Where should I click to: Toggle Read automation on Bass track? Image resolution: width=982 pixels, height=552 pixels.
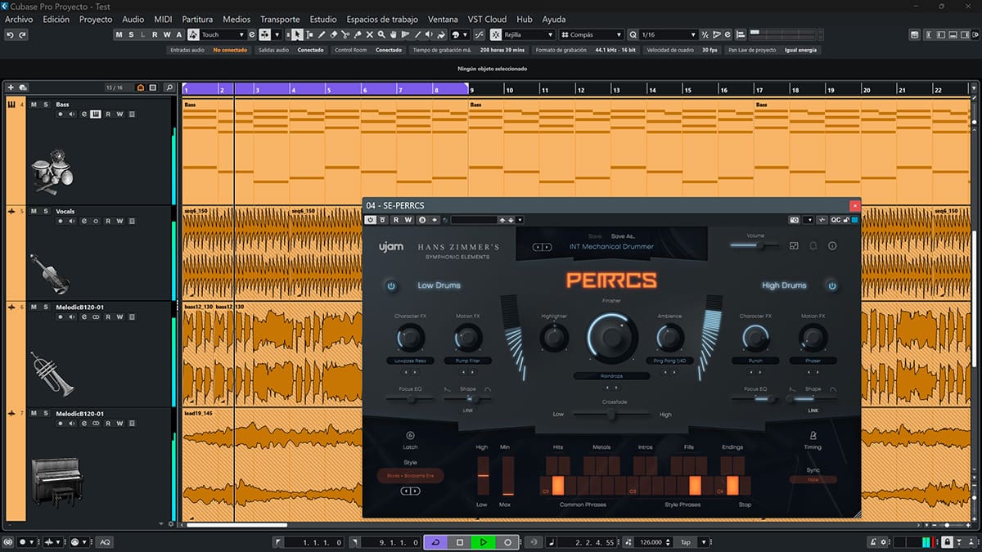click(108, 114)
